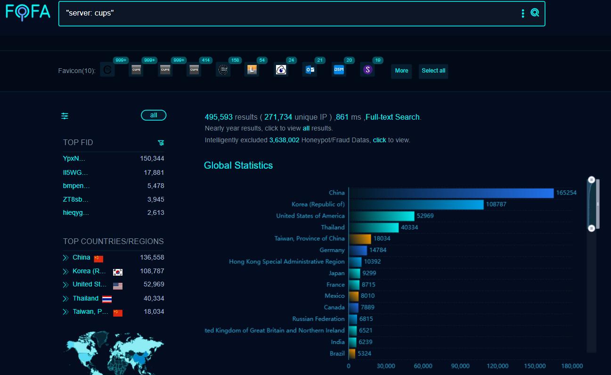Click the More favicons button
Image resolution: width=611 pixels, height=375 pixels.
(401, 71)
